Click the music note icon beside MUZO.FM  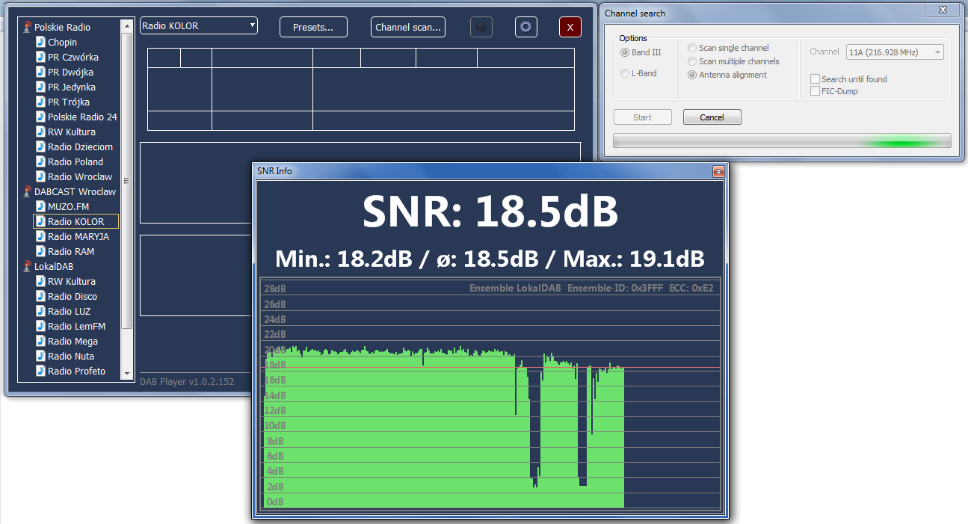pos(41,206)
